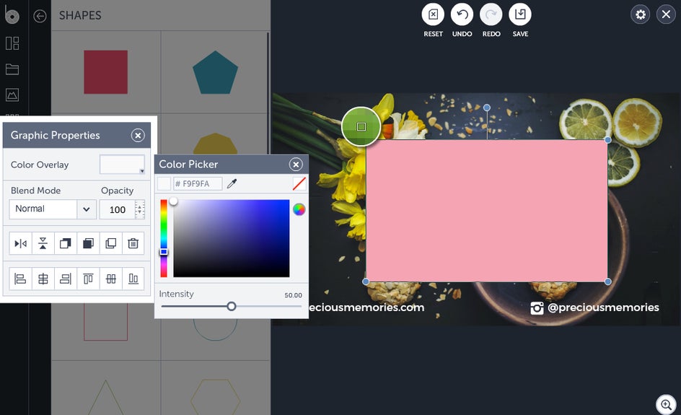The height and width of the screenshot is (415, 681).
Task: Center the graphic vertically
Action: pyautogui.click(x=111, y=279)
